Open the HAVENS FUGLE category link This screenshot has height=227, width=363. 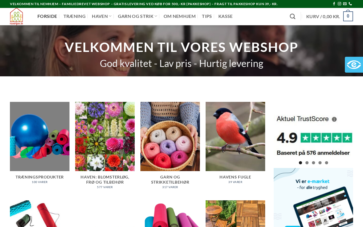pyautogui.click(x=235, y=177)
